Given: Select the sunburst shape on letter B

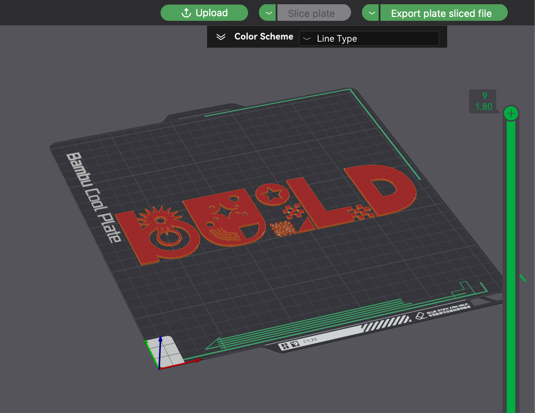Looking at the screenshot, I should click(x=160, y=219).
